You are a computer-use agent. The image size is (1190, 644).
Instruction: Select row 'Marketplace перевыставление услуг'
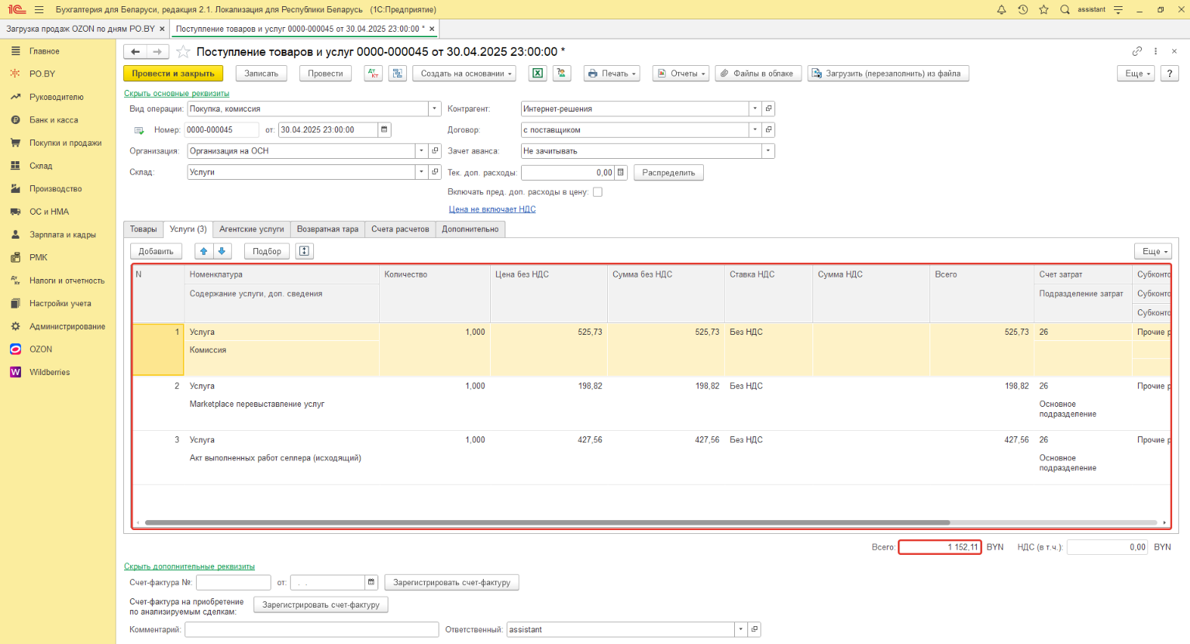[x=651, y=404]
